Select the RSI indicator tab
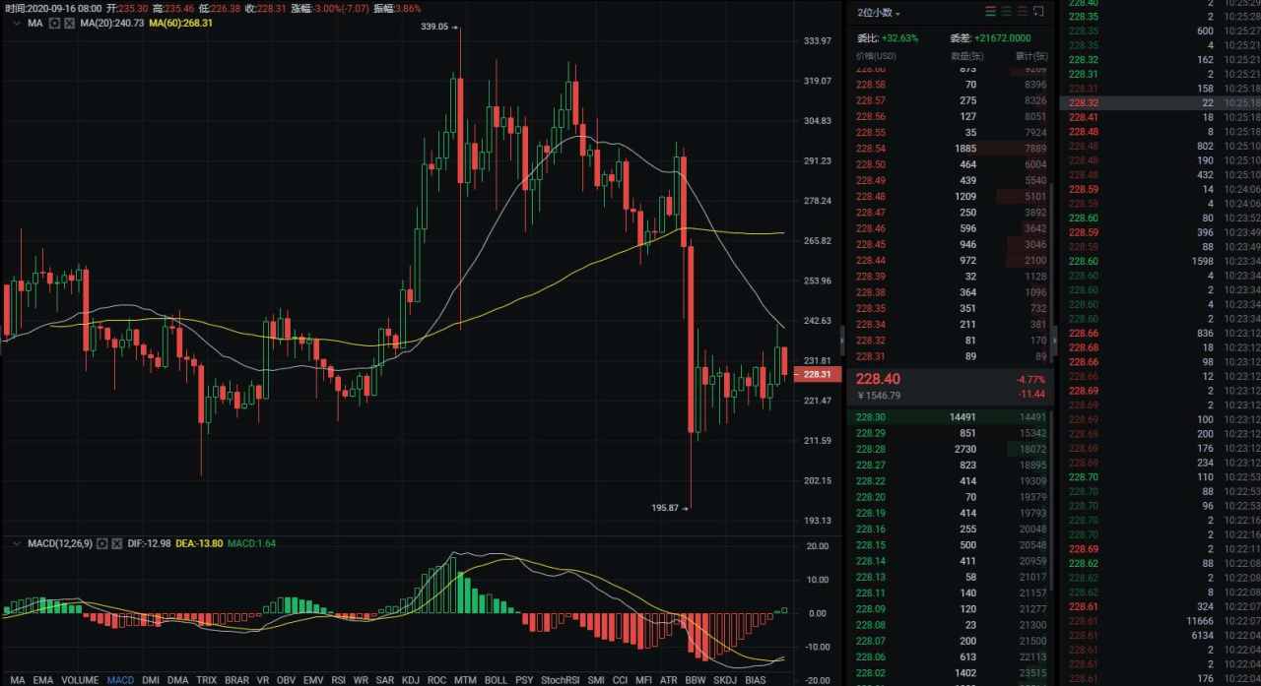 pyautogui.click(x=339, y=680)
